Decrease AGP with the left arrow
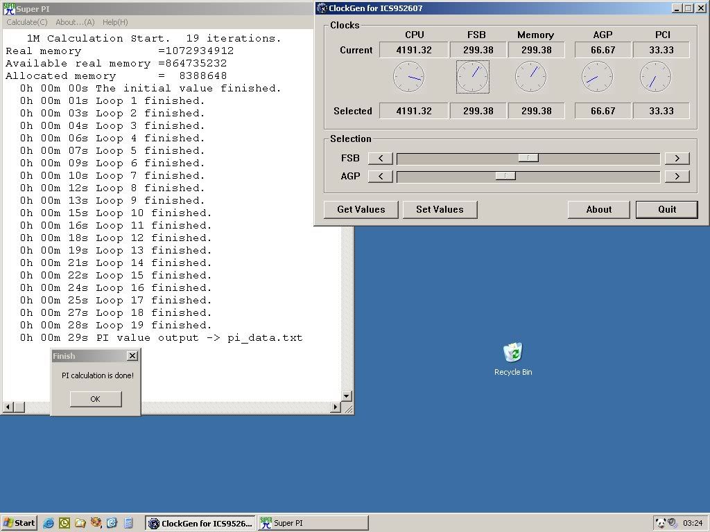The image size is (710, 532). click(x=381, y=177)
